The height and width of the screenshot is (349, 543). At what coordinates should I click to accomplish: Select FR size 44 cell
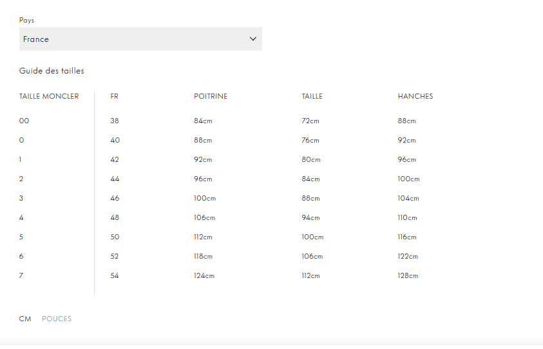(115, 179)
